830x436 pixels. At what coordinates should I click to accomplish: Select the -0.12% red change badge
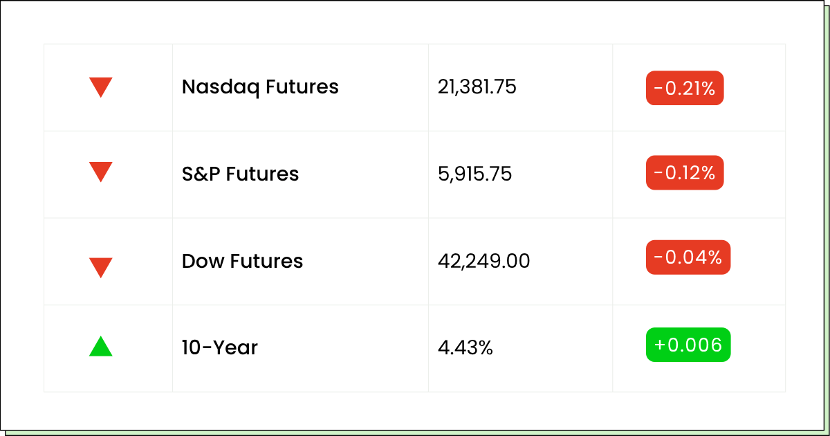tap(685, 172)
